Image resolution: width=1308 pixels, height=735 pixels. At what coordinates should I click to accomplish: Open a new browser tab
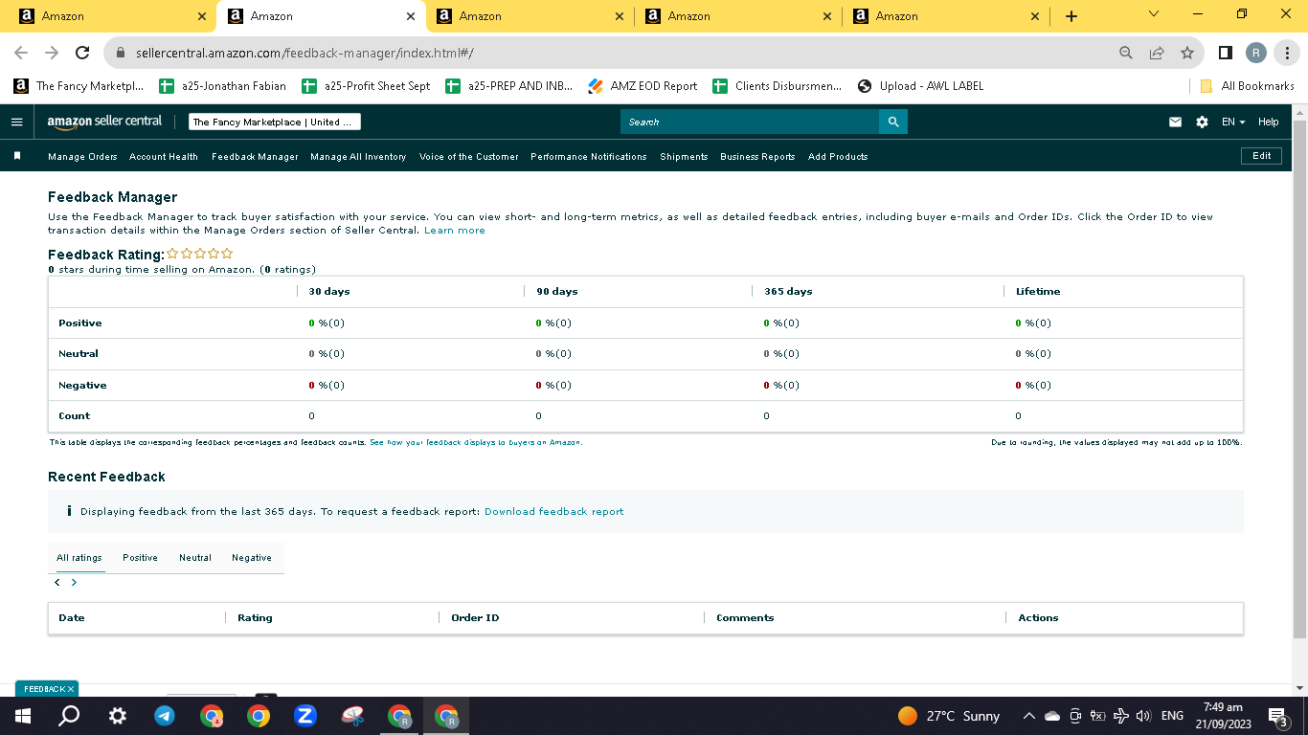(x=1071, y=16)
